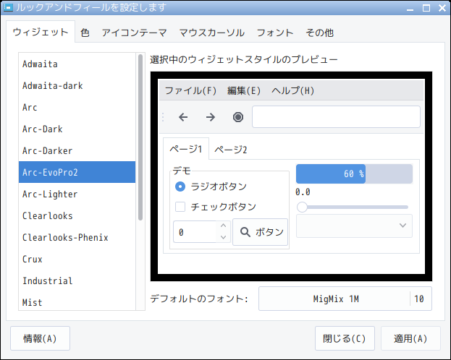451x360 pixels.
Task: Select the Arc theme
Action: pyautogui.click(x=77, y=108)
